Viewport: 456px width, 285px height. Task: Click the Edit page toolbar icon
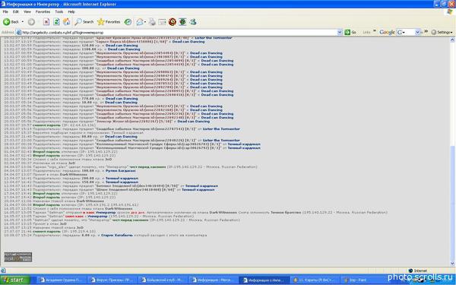click(x=163, y=22)
